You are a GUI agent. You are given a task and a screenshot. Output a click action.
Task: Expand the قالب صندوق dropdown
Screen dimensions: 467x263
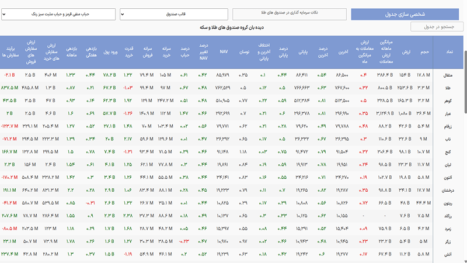coord(174,14)
